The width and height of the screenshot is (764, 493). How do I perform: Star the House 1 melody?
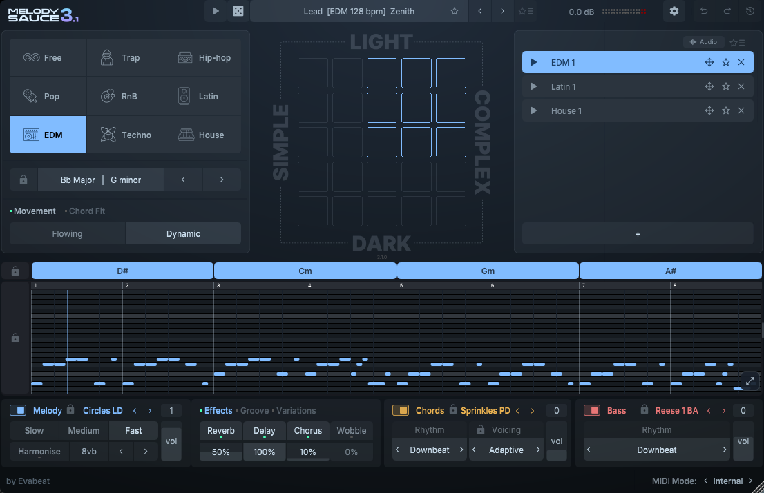(x=726, y=111)
